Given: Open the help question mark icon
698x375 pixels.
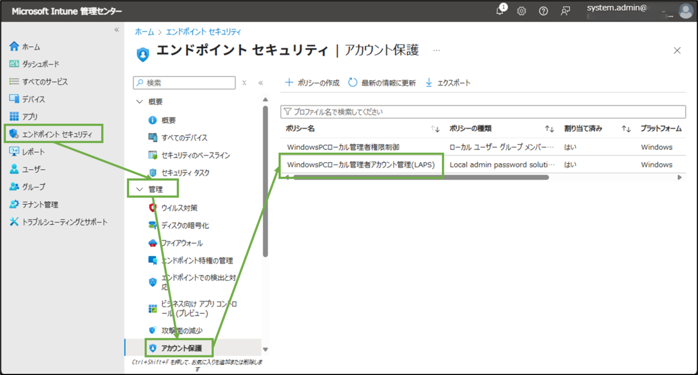Looking at the screenshot, I should (x=543, y=11).
